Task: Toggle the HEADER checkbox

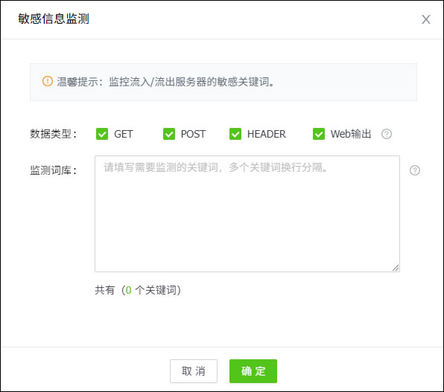Action: tap(235, 134)
